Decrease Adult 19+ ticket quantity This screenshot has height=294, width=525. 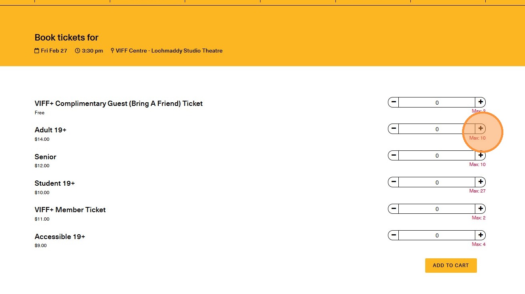[x=394, y=129]
